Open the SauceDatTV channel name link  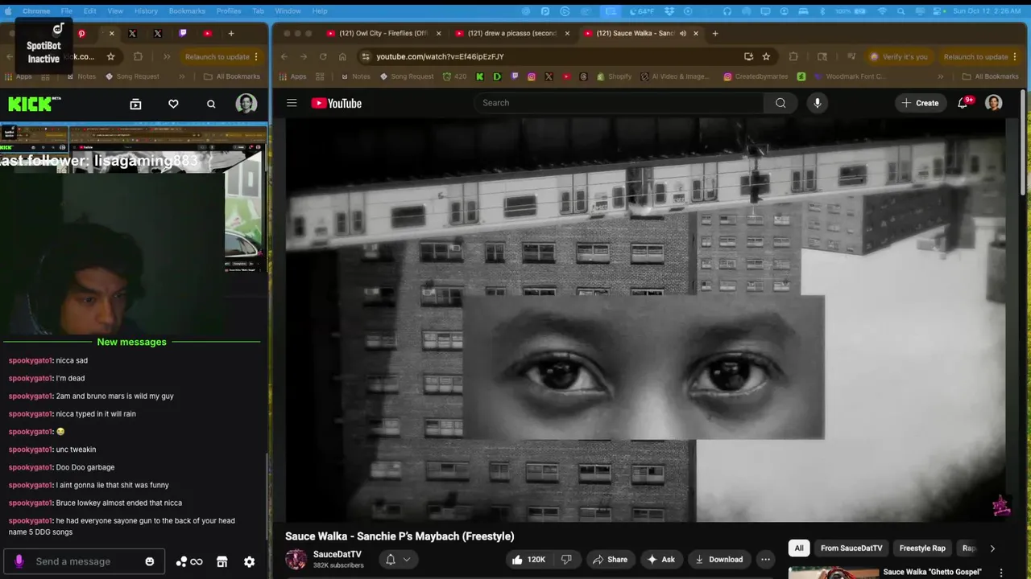tap(337, 554)
